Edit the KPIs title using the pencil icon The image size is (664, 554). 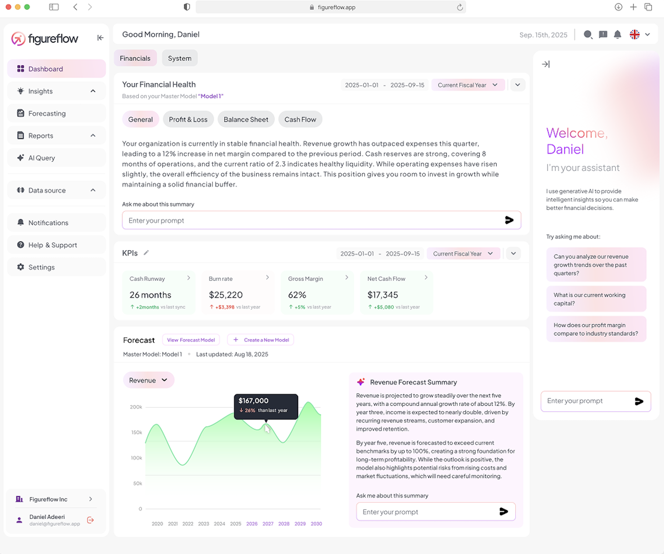(x=146, y=253)
